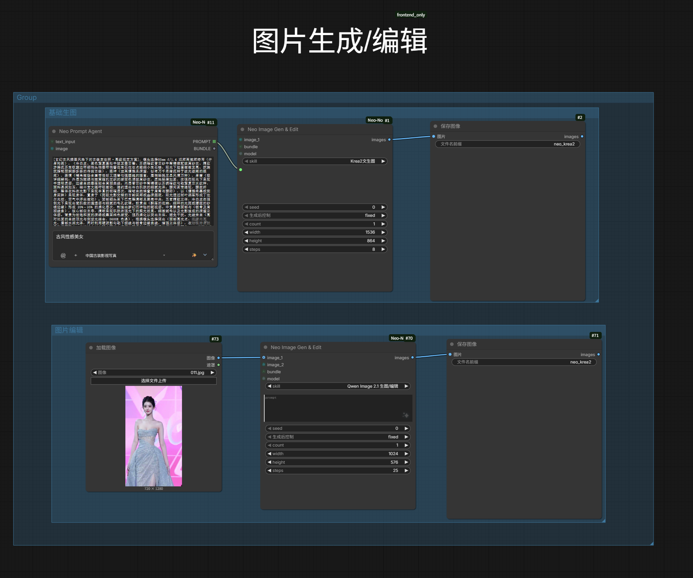Click the grey sparkle icon in the prompt box of node #70
The image size is (693, 578).
(x=406, y=415)
